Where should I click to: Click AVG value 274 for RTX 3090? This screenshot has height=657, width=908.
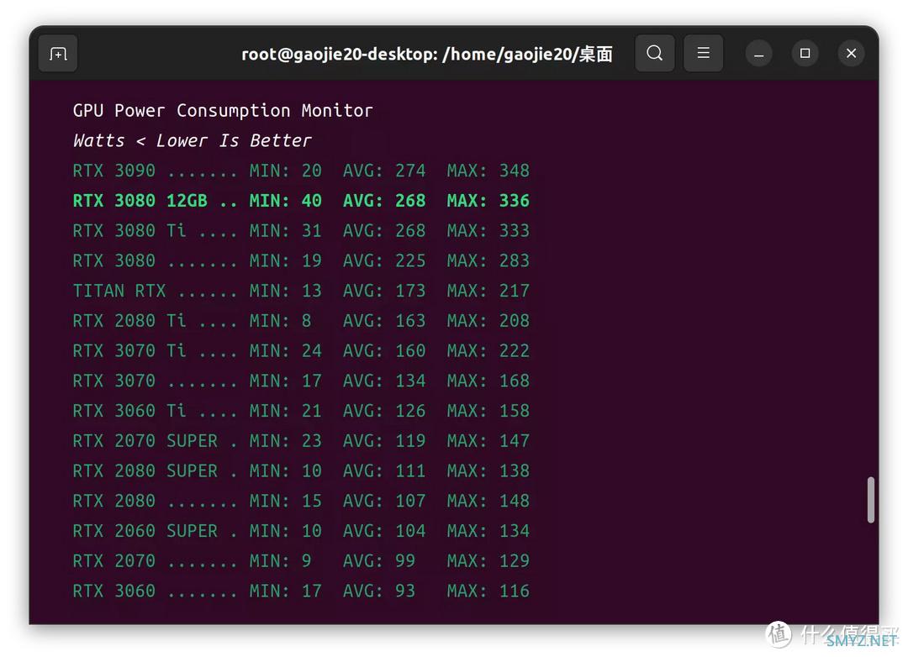click(410, 171)
